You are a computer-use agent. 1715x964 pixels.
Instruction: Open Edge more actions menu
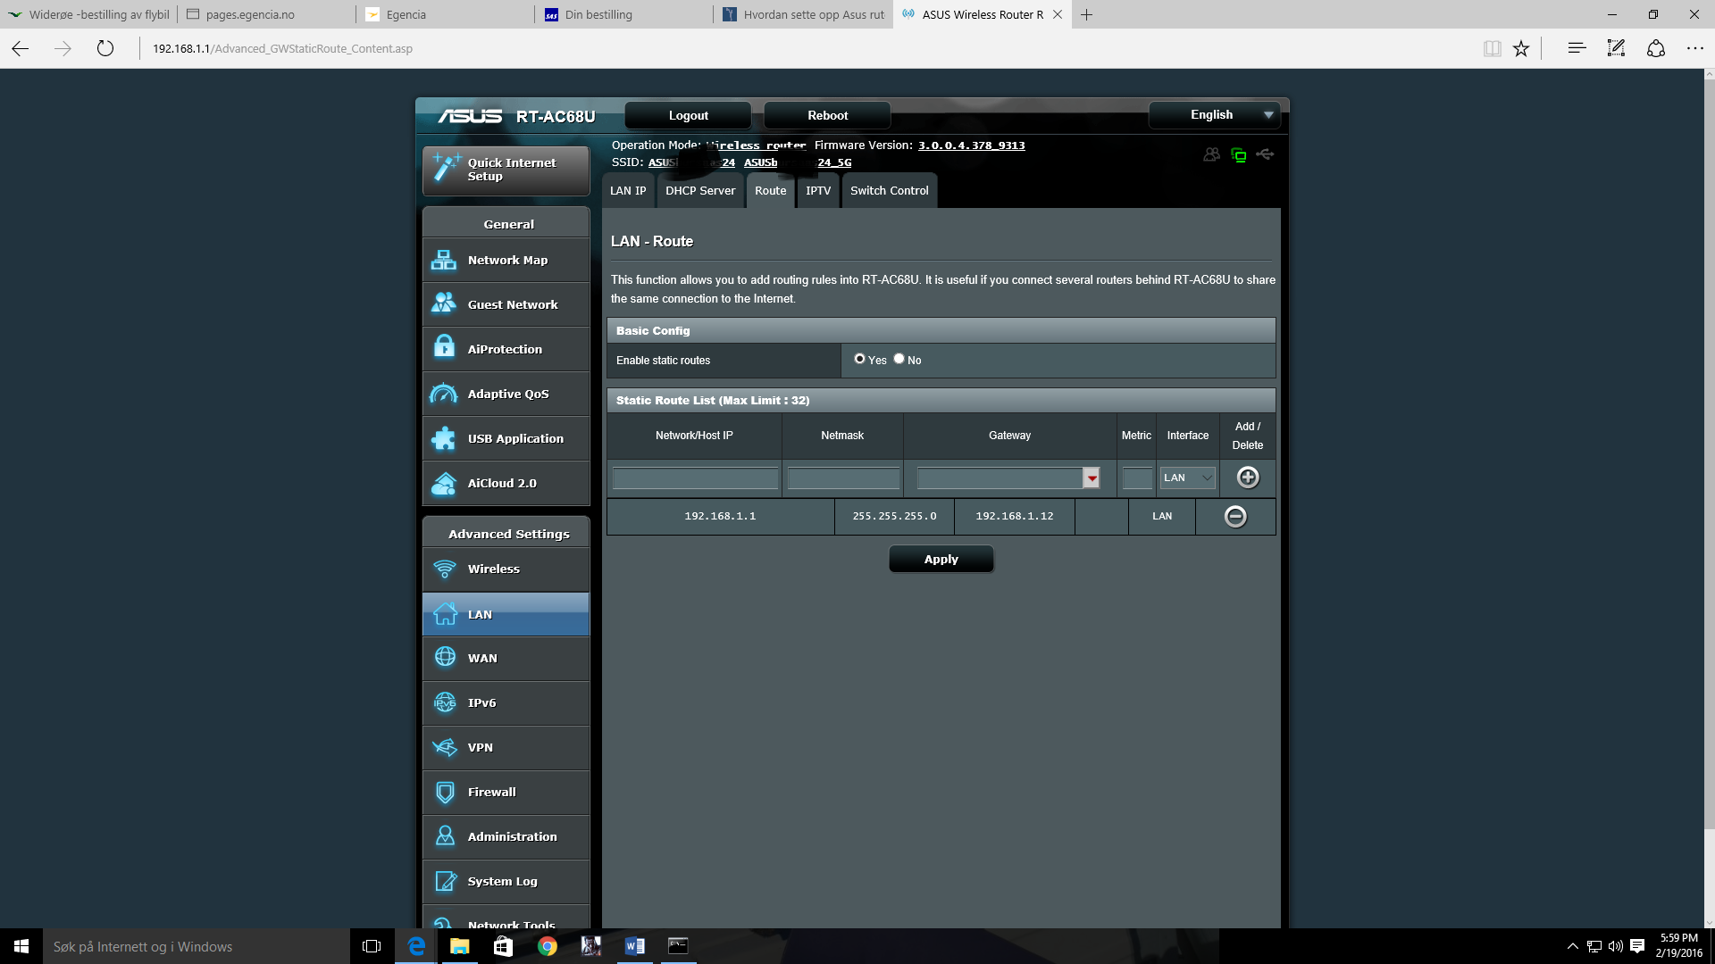pyautogui.click(x=1694, y=48)
